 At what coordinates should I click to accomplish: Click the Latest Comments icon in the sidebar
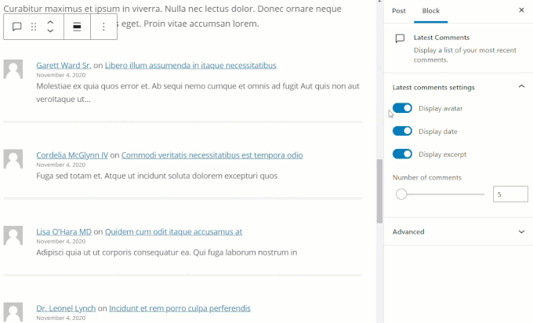(400, 38)
